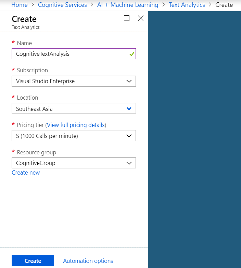Open the Subscription dropdown
241x268 pixels.
[74, 81]
